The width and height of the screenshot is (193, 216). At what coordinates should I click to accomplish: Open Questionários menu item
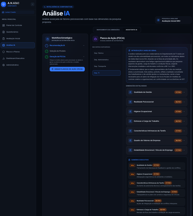pyautogui.click(x=18, y=32)
